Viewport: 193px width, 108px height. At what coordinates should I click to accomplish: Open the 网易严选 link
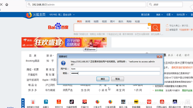(68, 90)
